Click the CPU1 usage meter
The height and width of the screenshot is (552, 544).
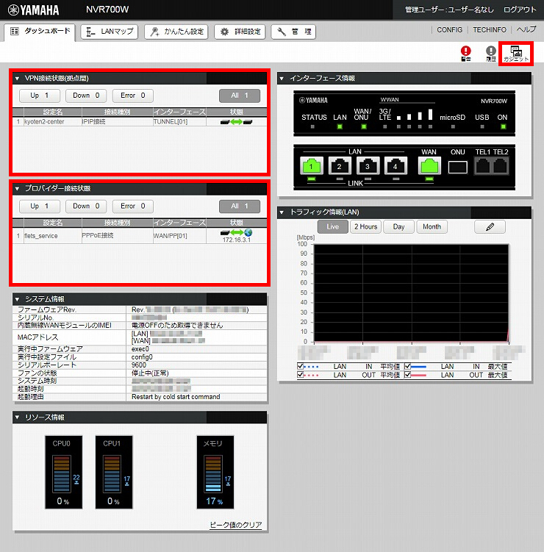(114, 472)
